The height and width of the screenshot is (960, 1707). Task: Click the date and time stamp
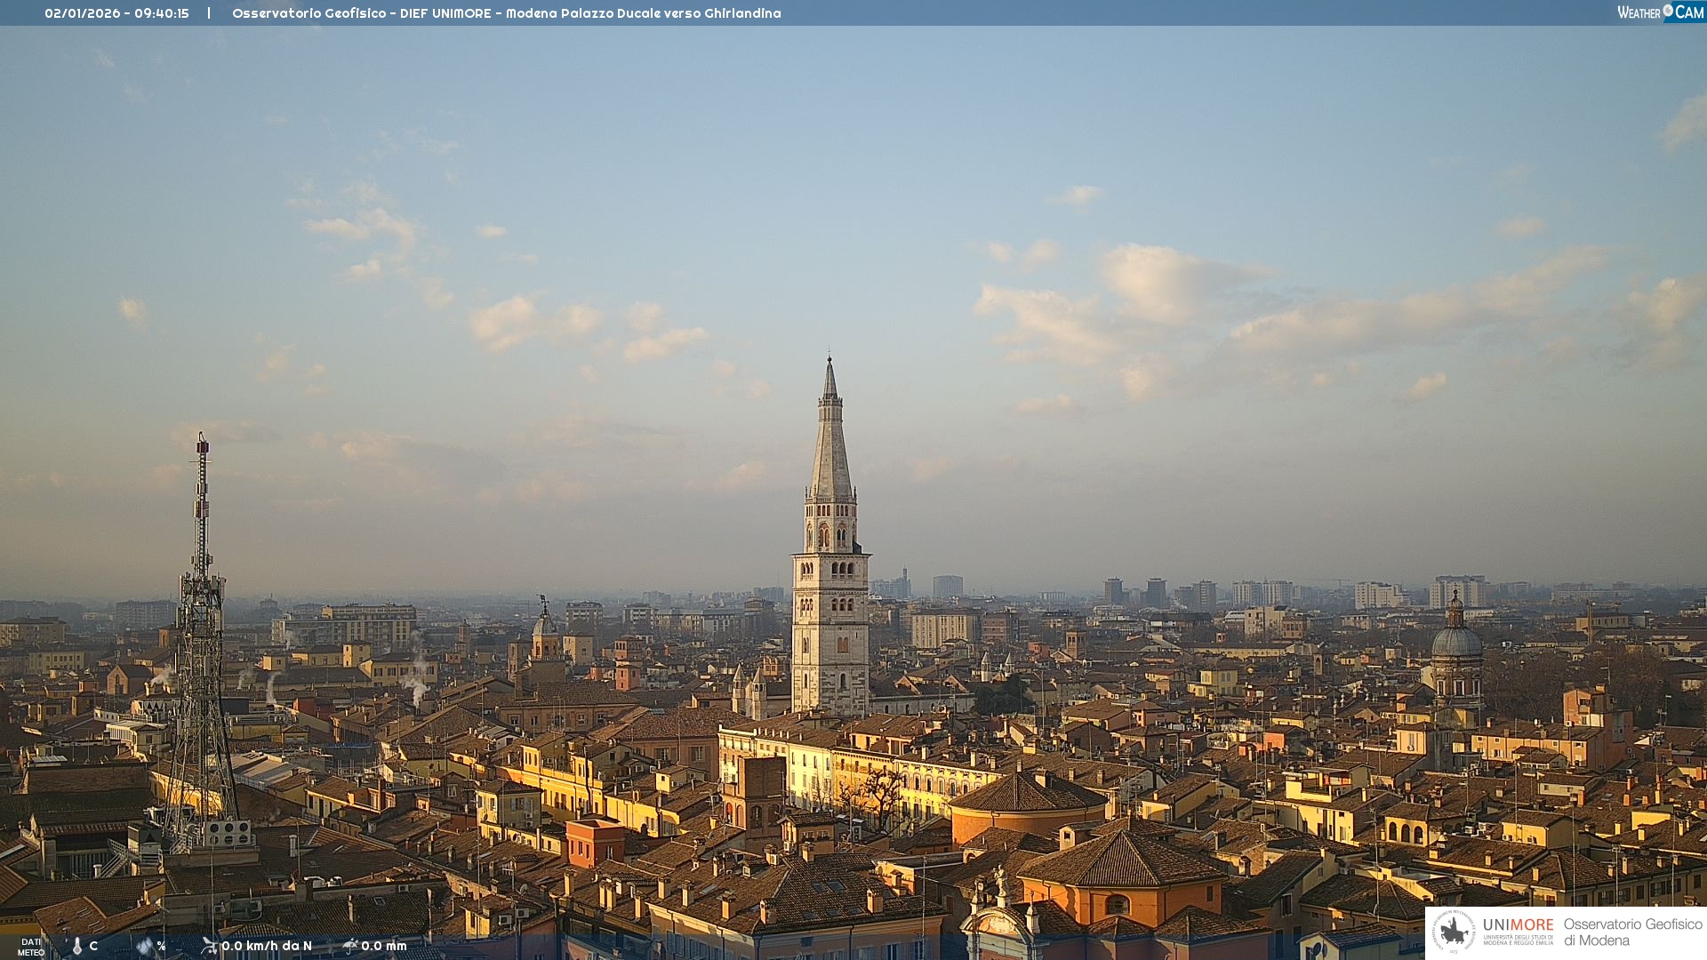[116, 13]
